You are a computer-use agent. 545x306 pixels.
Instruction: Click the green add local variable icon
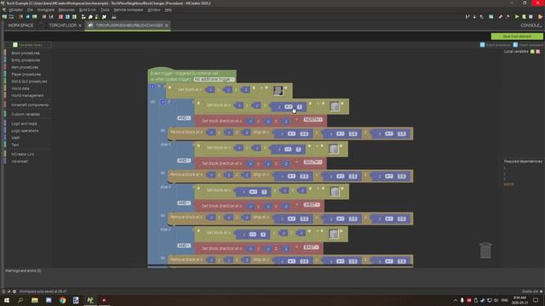point(532,51)
